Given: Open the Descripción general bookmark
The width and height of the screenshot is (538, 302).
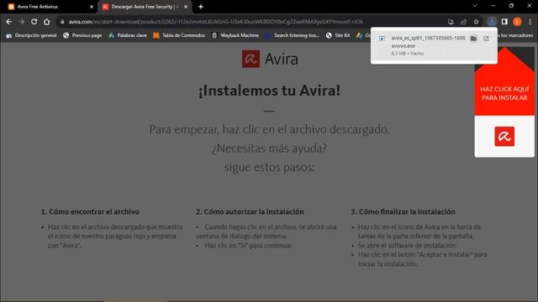Looking at the screenshot, I should click(x=31, y=35).
